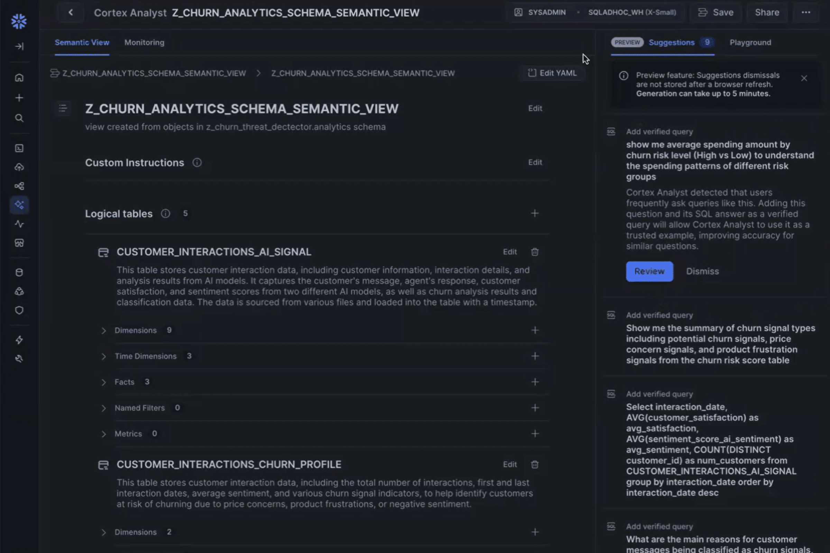Collapse the sidebar with the arrow icon
The height and width of the screenshot is (553, 830).
[x=19, y=46]
